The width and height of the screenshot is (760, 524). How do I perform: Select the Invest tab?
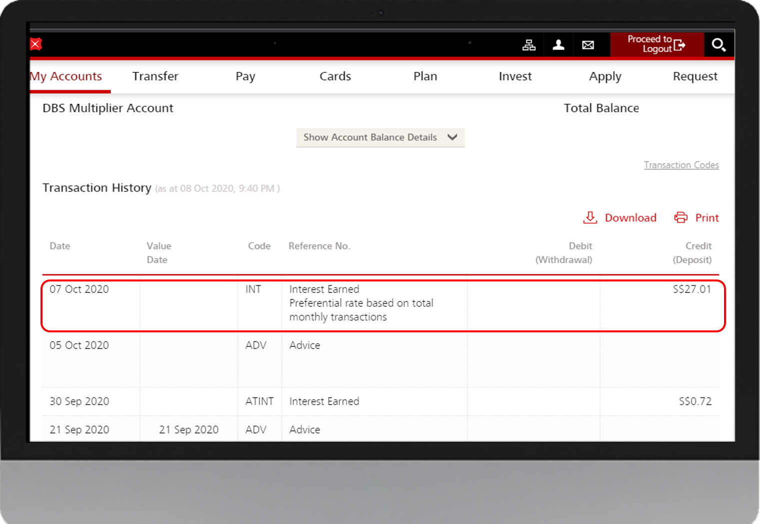click(515, 76)
